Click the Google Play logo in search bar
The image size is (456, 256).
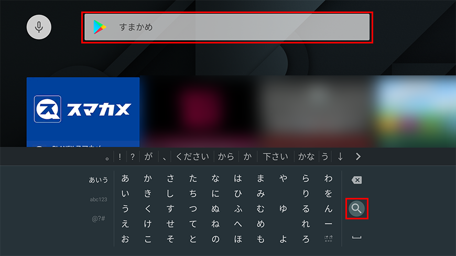tap(100, 27)
